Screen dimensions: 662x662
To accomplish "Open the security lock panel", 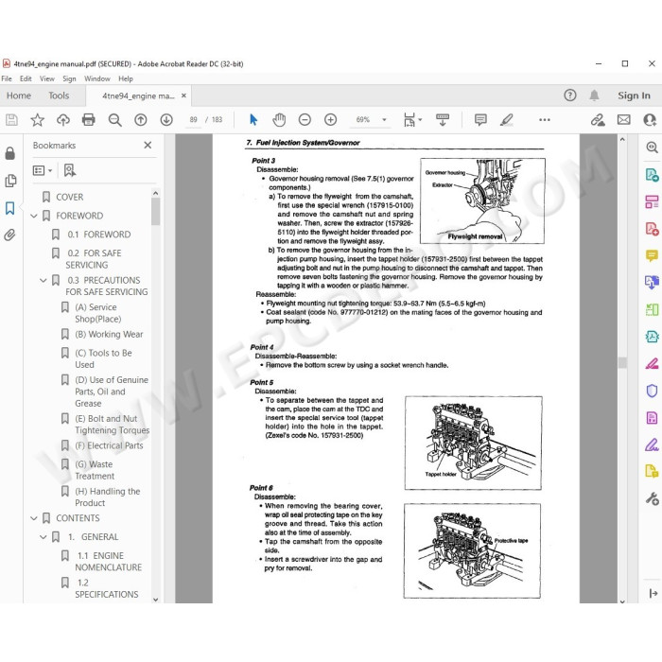I will [x=10, y=153].
